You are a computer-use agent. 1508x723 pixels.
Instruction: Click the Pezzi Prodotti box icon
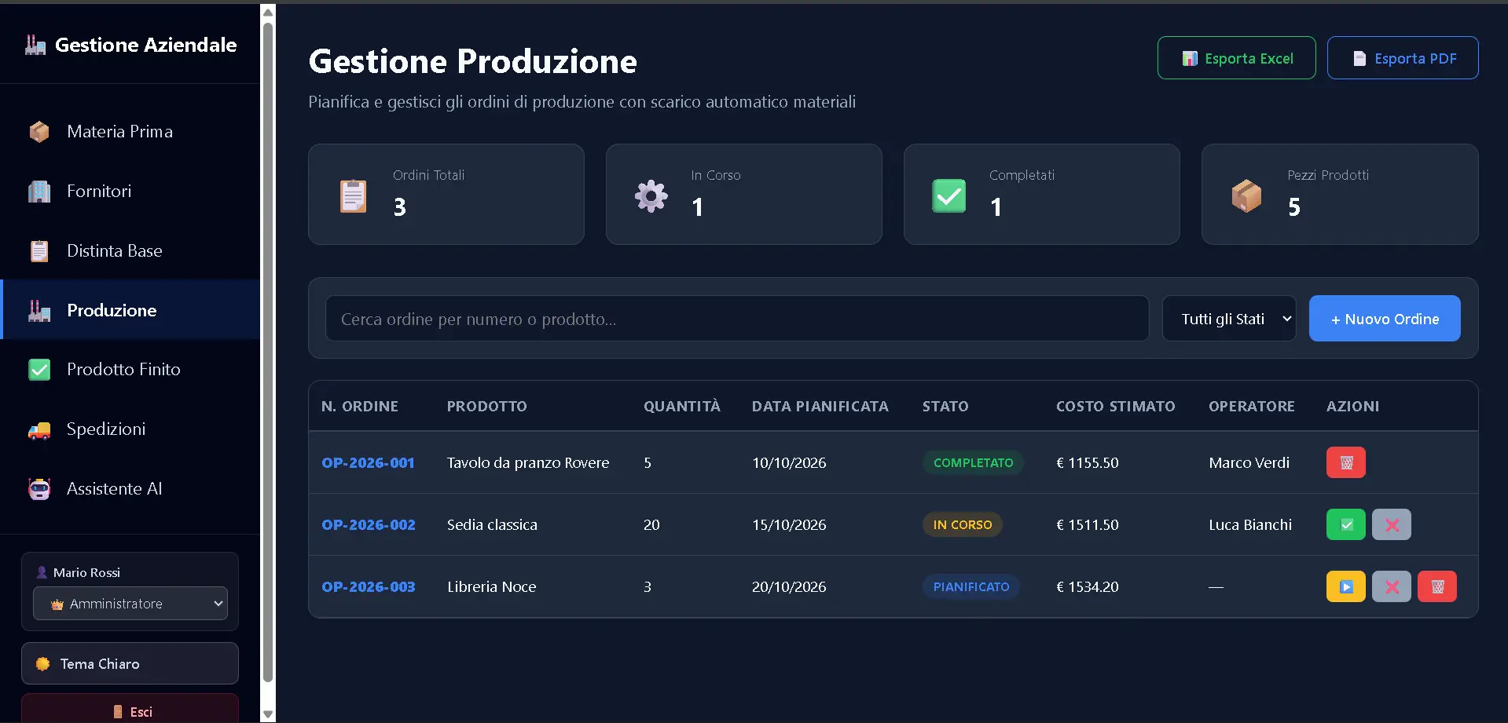[1246, 195]
